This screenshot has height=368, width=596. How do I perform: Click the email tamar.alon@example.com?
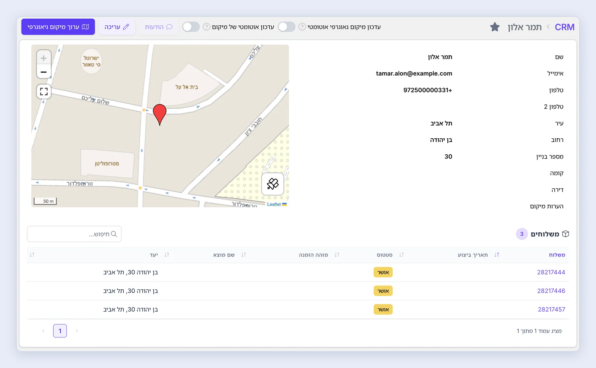coord(414,73)
